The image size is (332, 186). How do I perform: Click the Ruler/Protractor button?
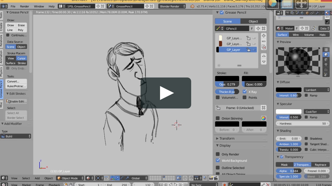coord(16,86)
